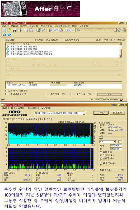140x210 pixels.
Task: Click the TSSTcorp CD/DVD recorder row
Action: [63, 85]
